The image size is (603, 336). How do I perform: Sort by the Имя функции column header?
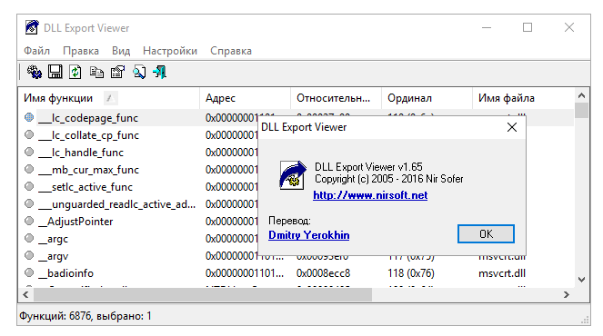pyautogui.click(x=109, y=98)
